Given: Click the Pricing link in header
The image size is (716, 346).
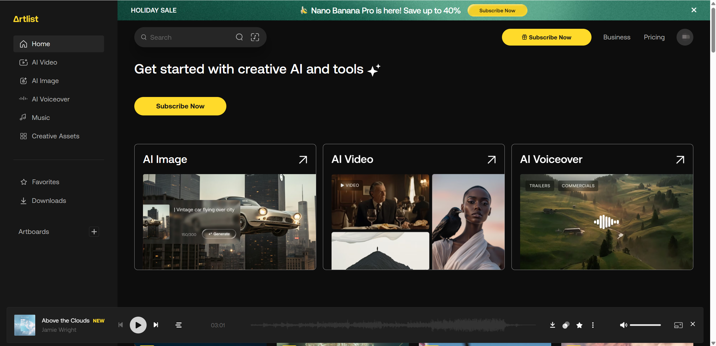Looking at the screenshot, I should (x=654, y=37).
